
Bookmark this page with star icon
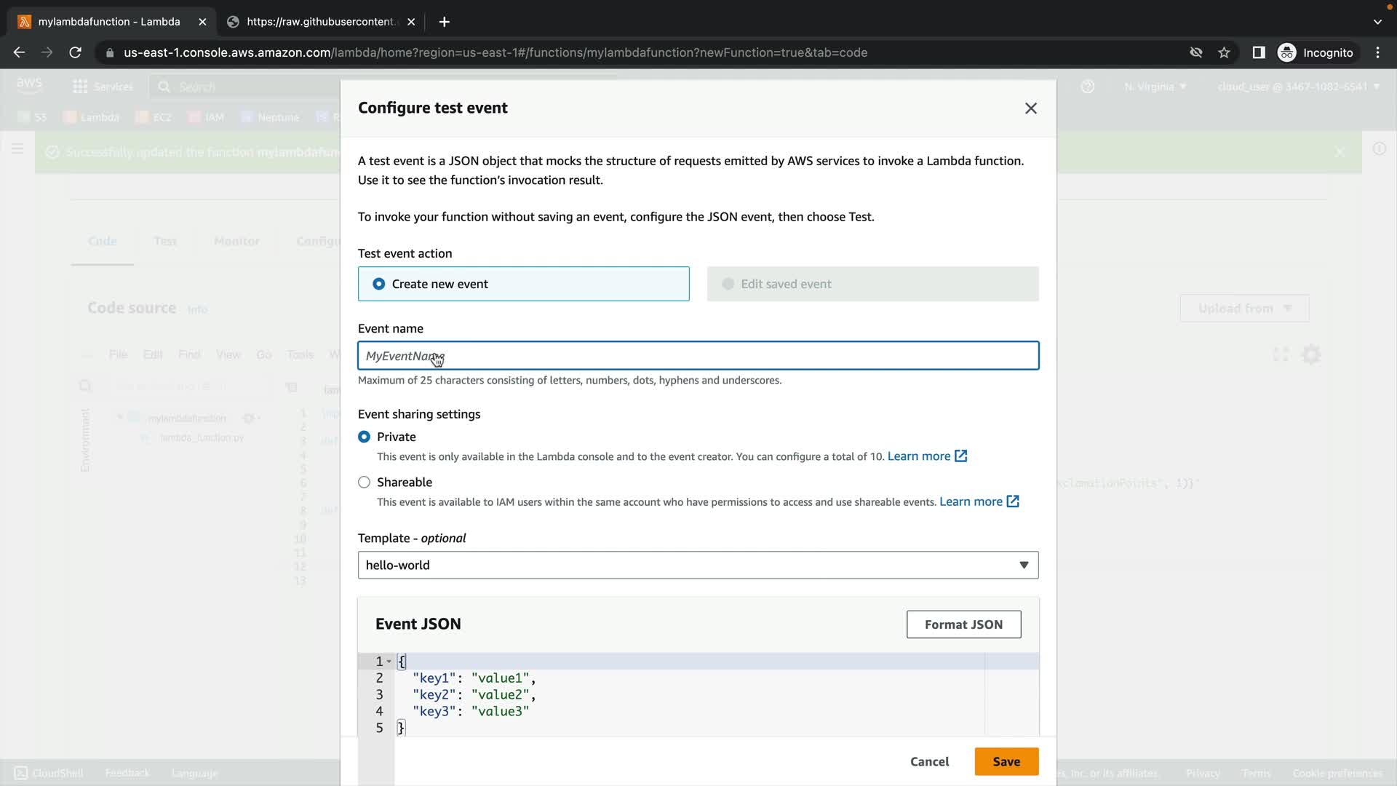point(1224,52)
